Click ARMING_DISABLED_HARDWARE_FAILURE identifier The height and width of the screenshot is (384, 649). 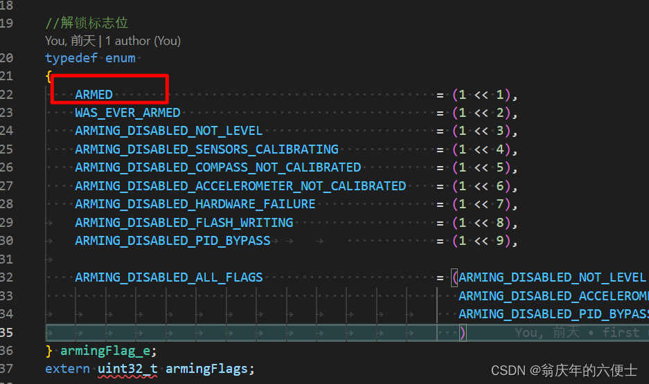tap(195, 204)
